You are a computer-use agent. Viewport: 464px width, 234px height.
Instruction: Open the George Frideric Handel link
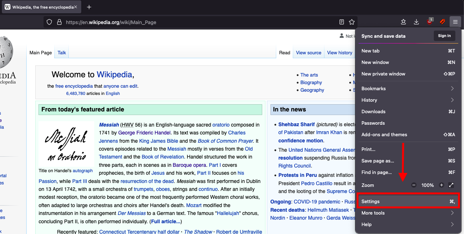145,133
